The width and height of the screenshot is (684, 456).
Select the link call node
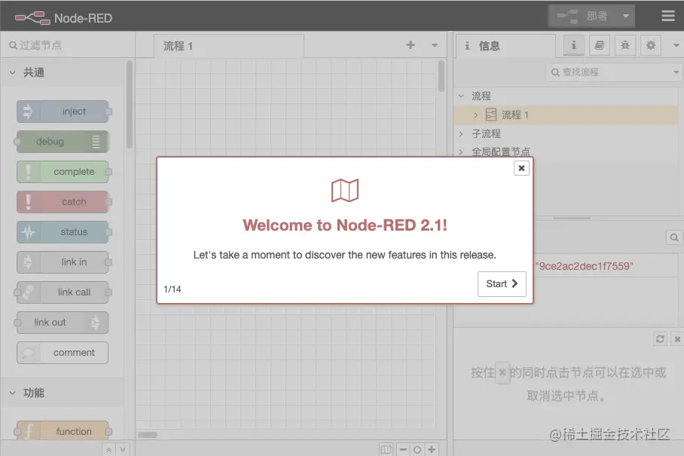[63, 292]
